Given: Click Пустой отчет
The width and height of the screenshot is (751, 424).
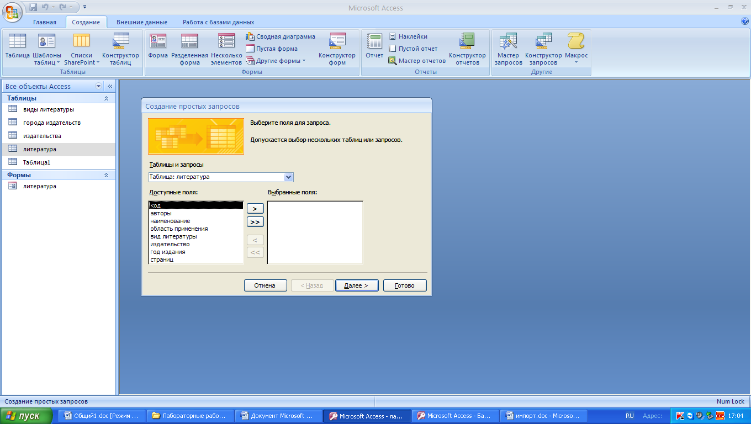Looking at the screenshot, I should coord(412,49).
